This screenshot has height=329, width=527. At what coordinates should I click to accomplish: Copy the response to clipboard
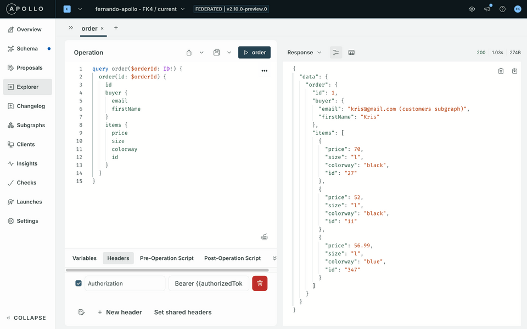[501, 71]
